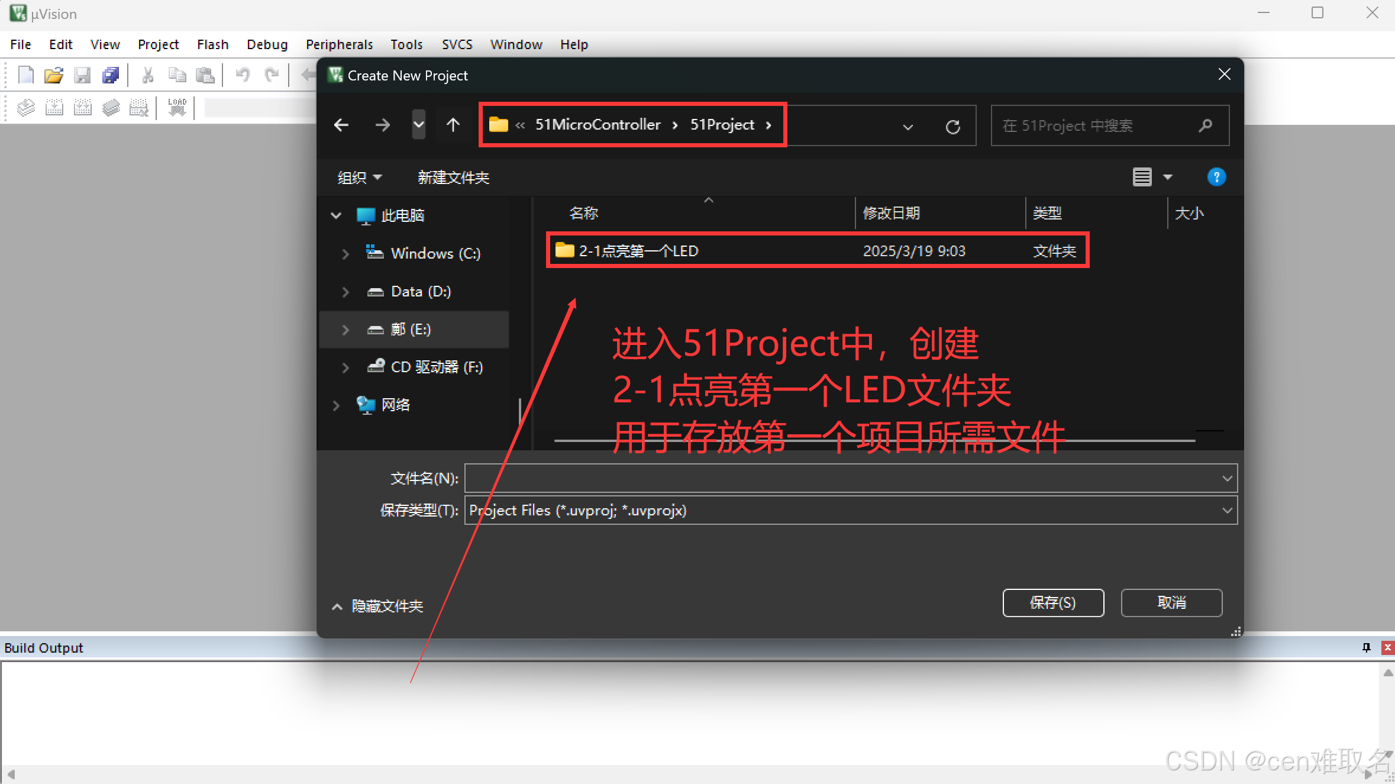The height and width of the screenshot is (784, 1395).
Task: Collapse the 隐藏文件夹 folder pane toggle
Action: tap(337, 606)
